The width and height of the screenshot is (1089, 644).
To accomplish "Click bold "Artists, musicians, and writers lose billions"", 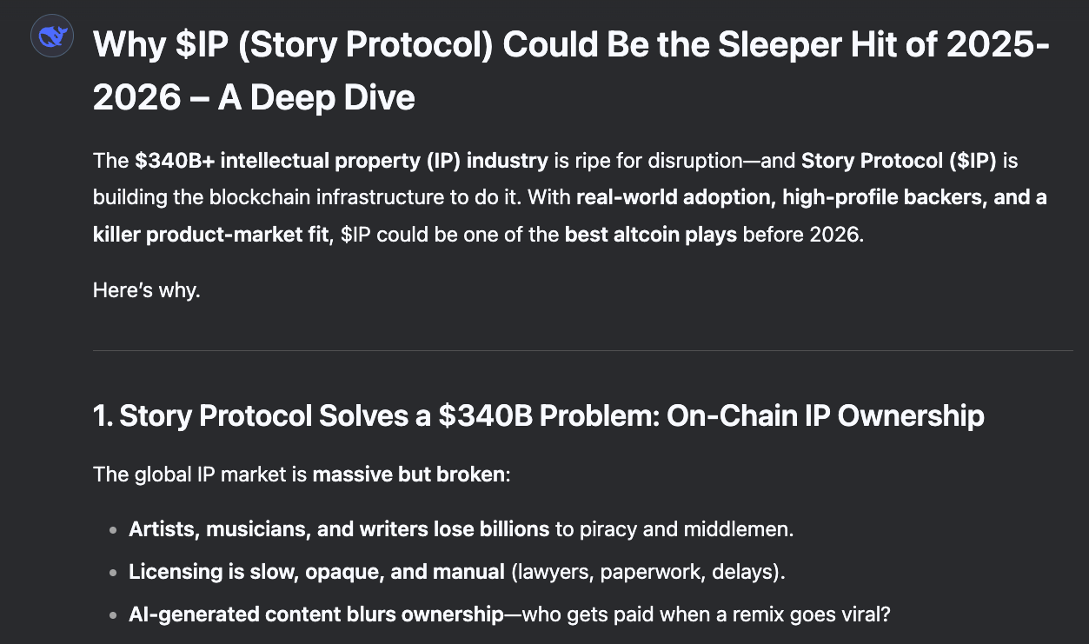I will tap(339, 528).
